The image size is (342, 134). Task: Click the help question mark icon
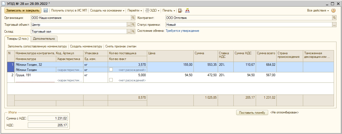(x=333, y=10)
